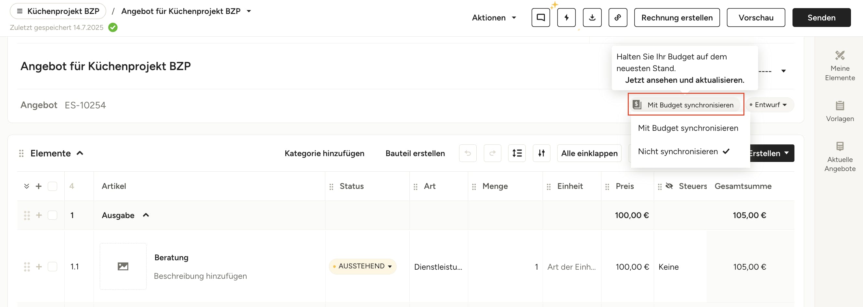Toggle the Steuersatz column visibility eye
Viewport: 863px width, 307px height.
click(x=669, y=186)
